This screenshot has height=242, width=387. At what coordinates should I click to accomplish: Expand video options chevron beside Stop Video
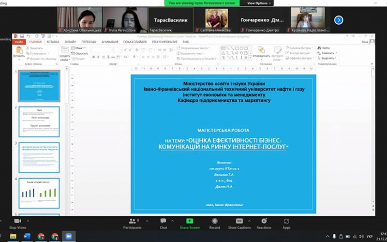(28, 221)
